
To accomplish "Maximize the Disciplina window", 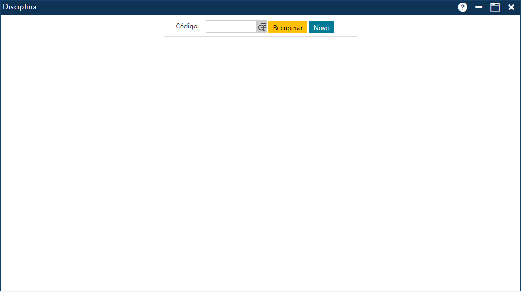I will (x=495, y=7).
